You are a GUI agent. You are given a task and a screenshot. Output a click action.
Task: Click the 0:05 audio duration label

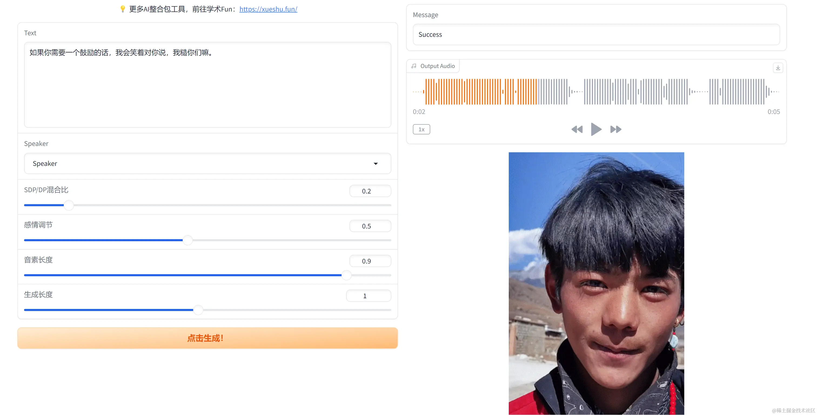[773, 112]
